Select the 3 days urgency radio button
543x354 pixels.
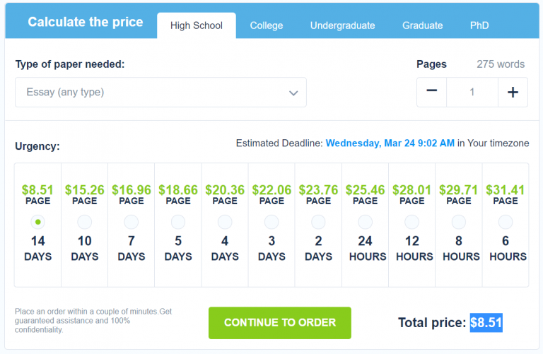coord(271,222)
